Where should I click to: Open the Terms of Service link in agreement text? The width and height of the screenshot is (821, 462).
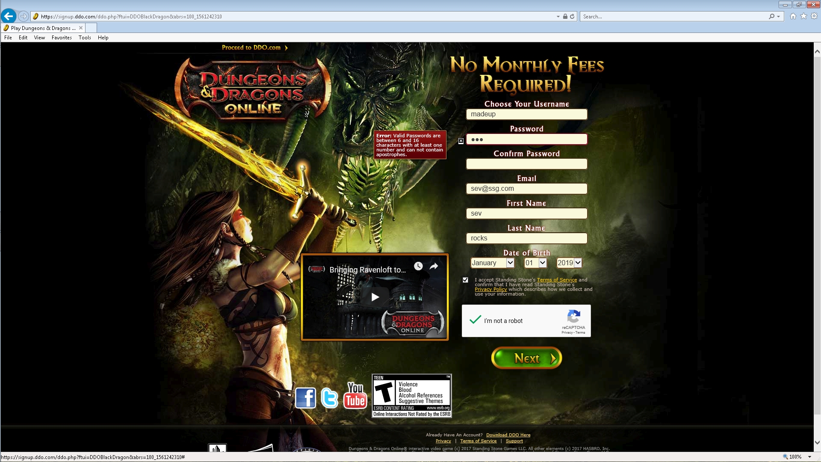[557, 280]
